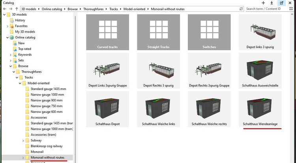The width and height of the screenshot is (296, 163).
Task: Collapse the Thoroughfares node
Action: pyautogui.click(x=14, y=72)
